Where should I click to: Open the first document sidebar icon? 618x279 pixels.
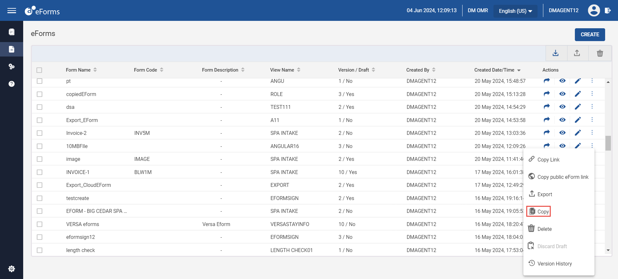(12, 32)
